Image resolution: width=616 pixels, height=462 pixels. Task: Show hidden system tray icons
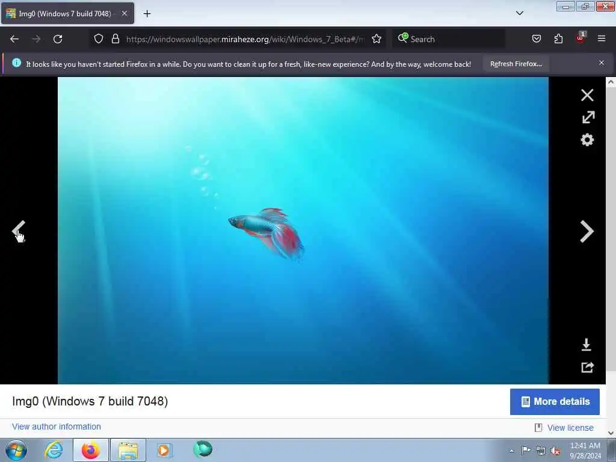[x=511, y=451]
